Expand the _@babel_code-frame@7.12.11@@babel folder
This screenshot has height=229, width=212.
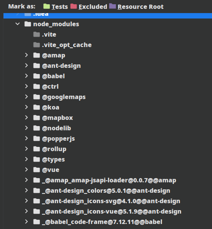[x=27, y=222]
